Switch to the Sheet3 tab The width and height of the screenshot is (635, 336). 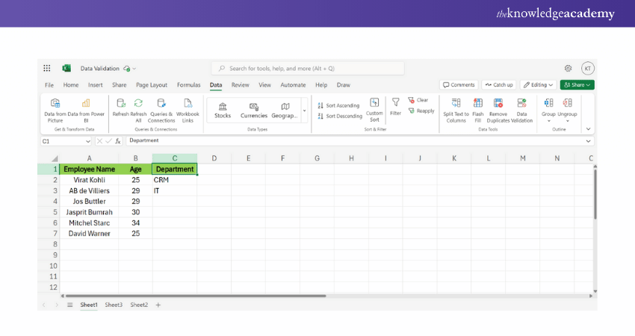pos(114,305)
